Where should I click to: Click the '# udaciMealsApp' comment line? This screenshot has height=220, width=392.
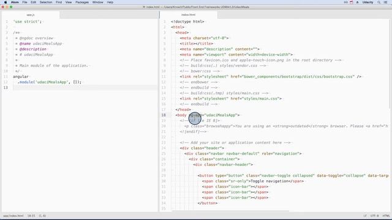tap(34, 54)
